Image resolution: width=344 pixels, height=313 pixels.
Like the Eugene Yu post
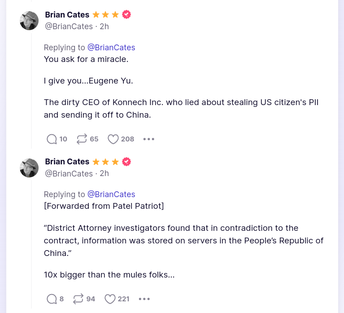(113, 139)
